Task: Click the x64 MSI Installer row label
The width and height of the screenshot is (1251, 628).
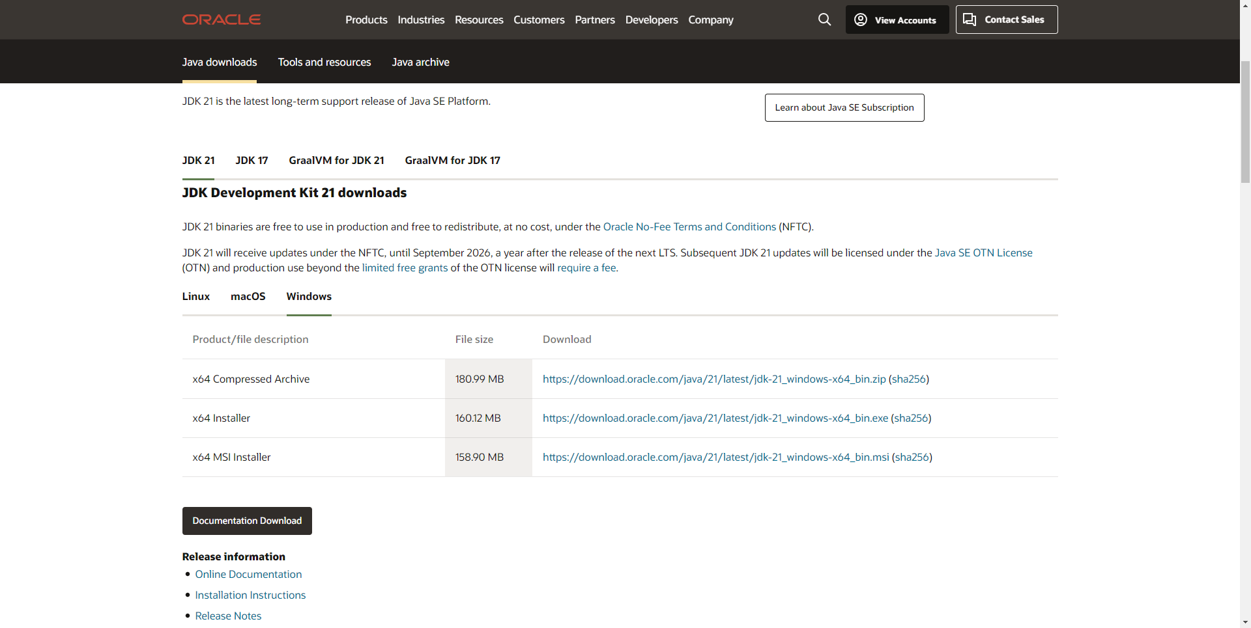Action: coord(231,457)
